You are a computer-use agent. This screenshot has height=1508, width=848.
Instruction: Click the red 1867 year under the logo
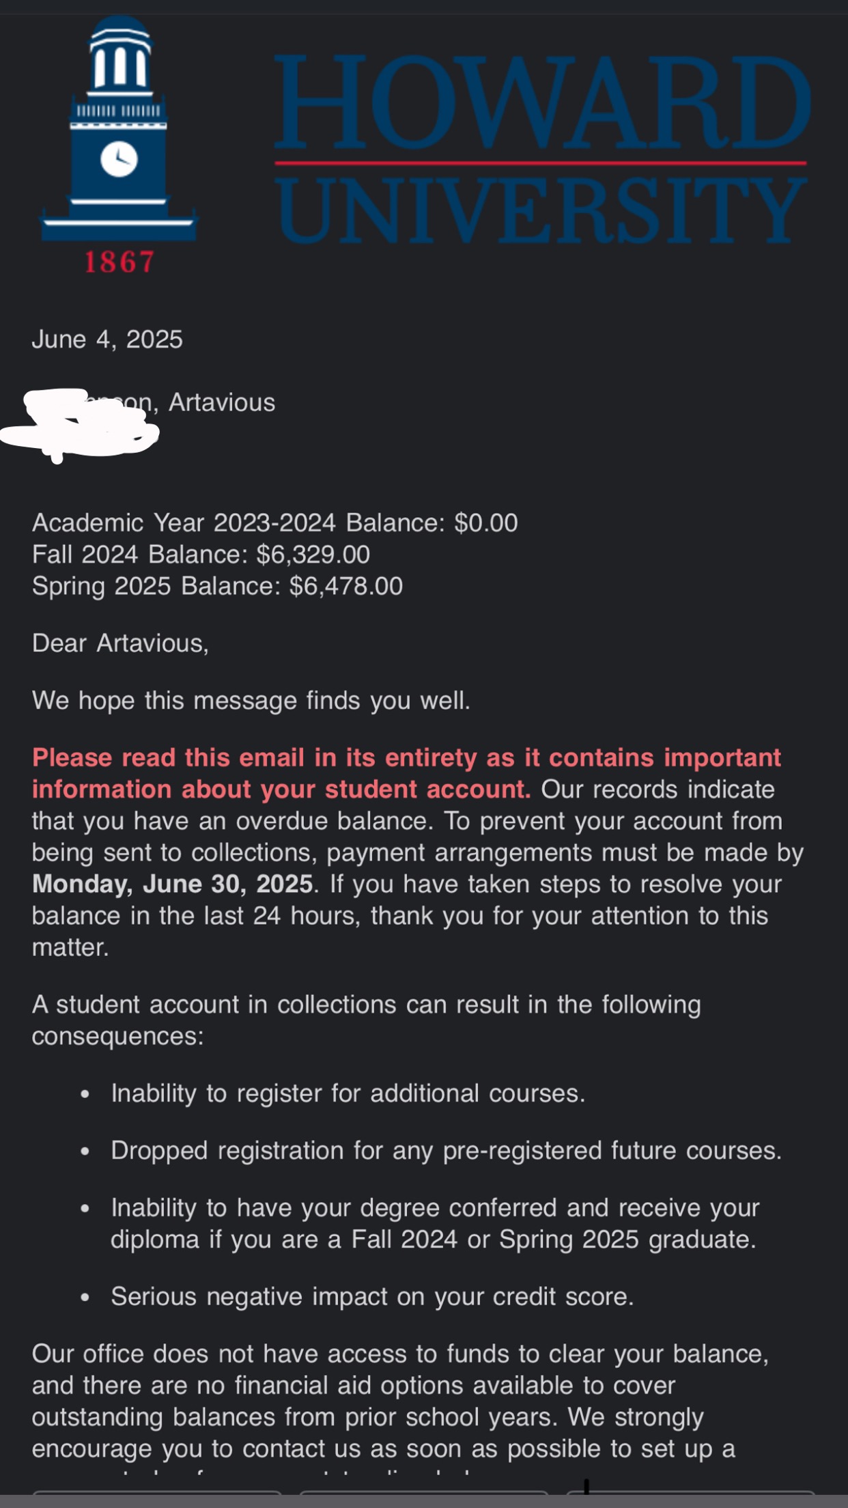119,262
